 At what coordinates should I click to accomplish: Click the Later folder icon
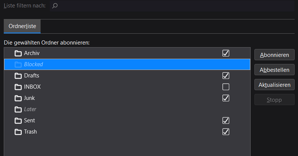[18, 110]
